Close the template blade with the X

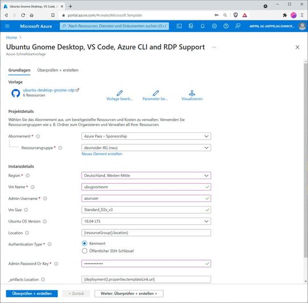point(297,47)
